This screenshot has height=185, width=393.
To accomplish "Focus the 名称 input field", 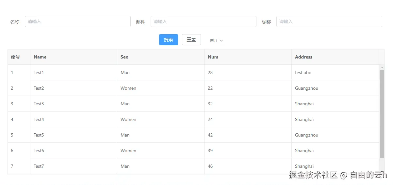I will point(77,21).
